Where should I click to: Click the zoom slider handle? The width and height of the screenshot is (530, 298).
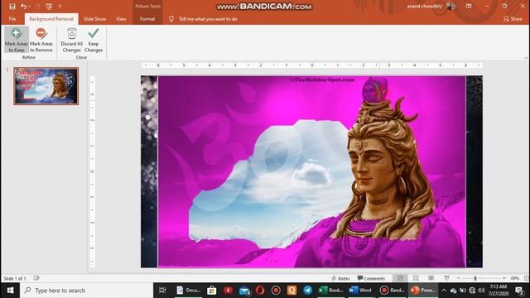475,278
